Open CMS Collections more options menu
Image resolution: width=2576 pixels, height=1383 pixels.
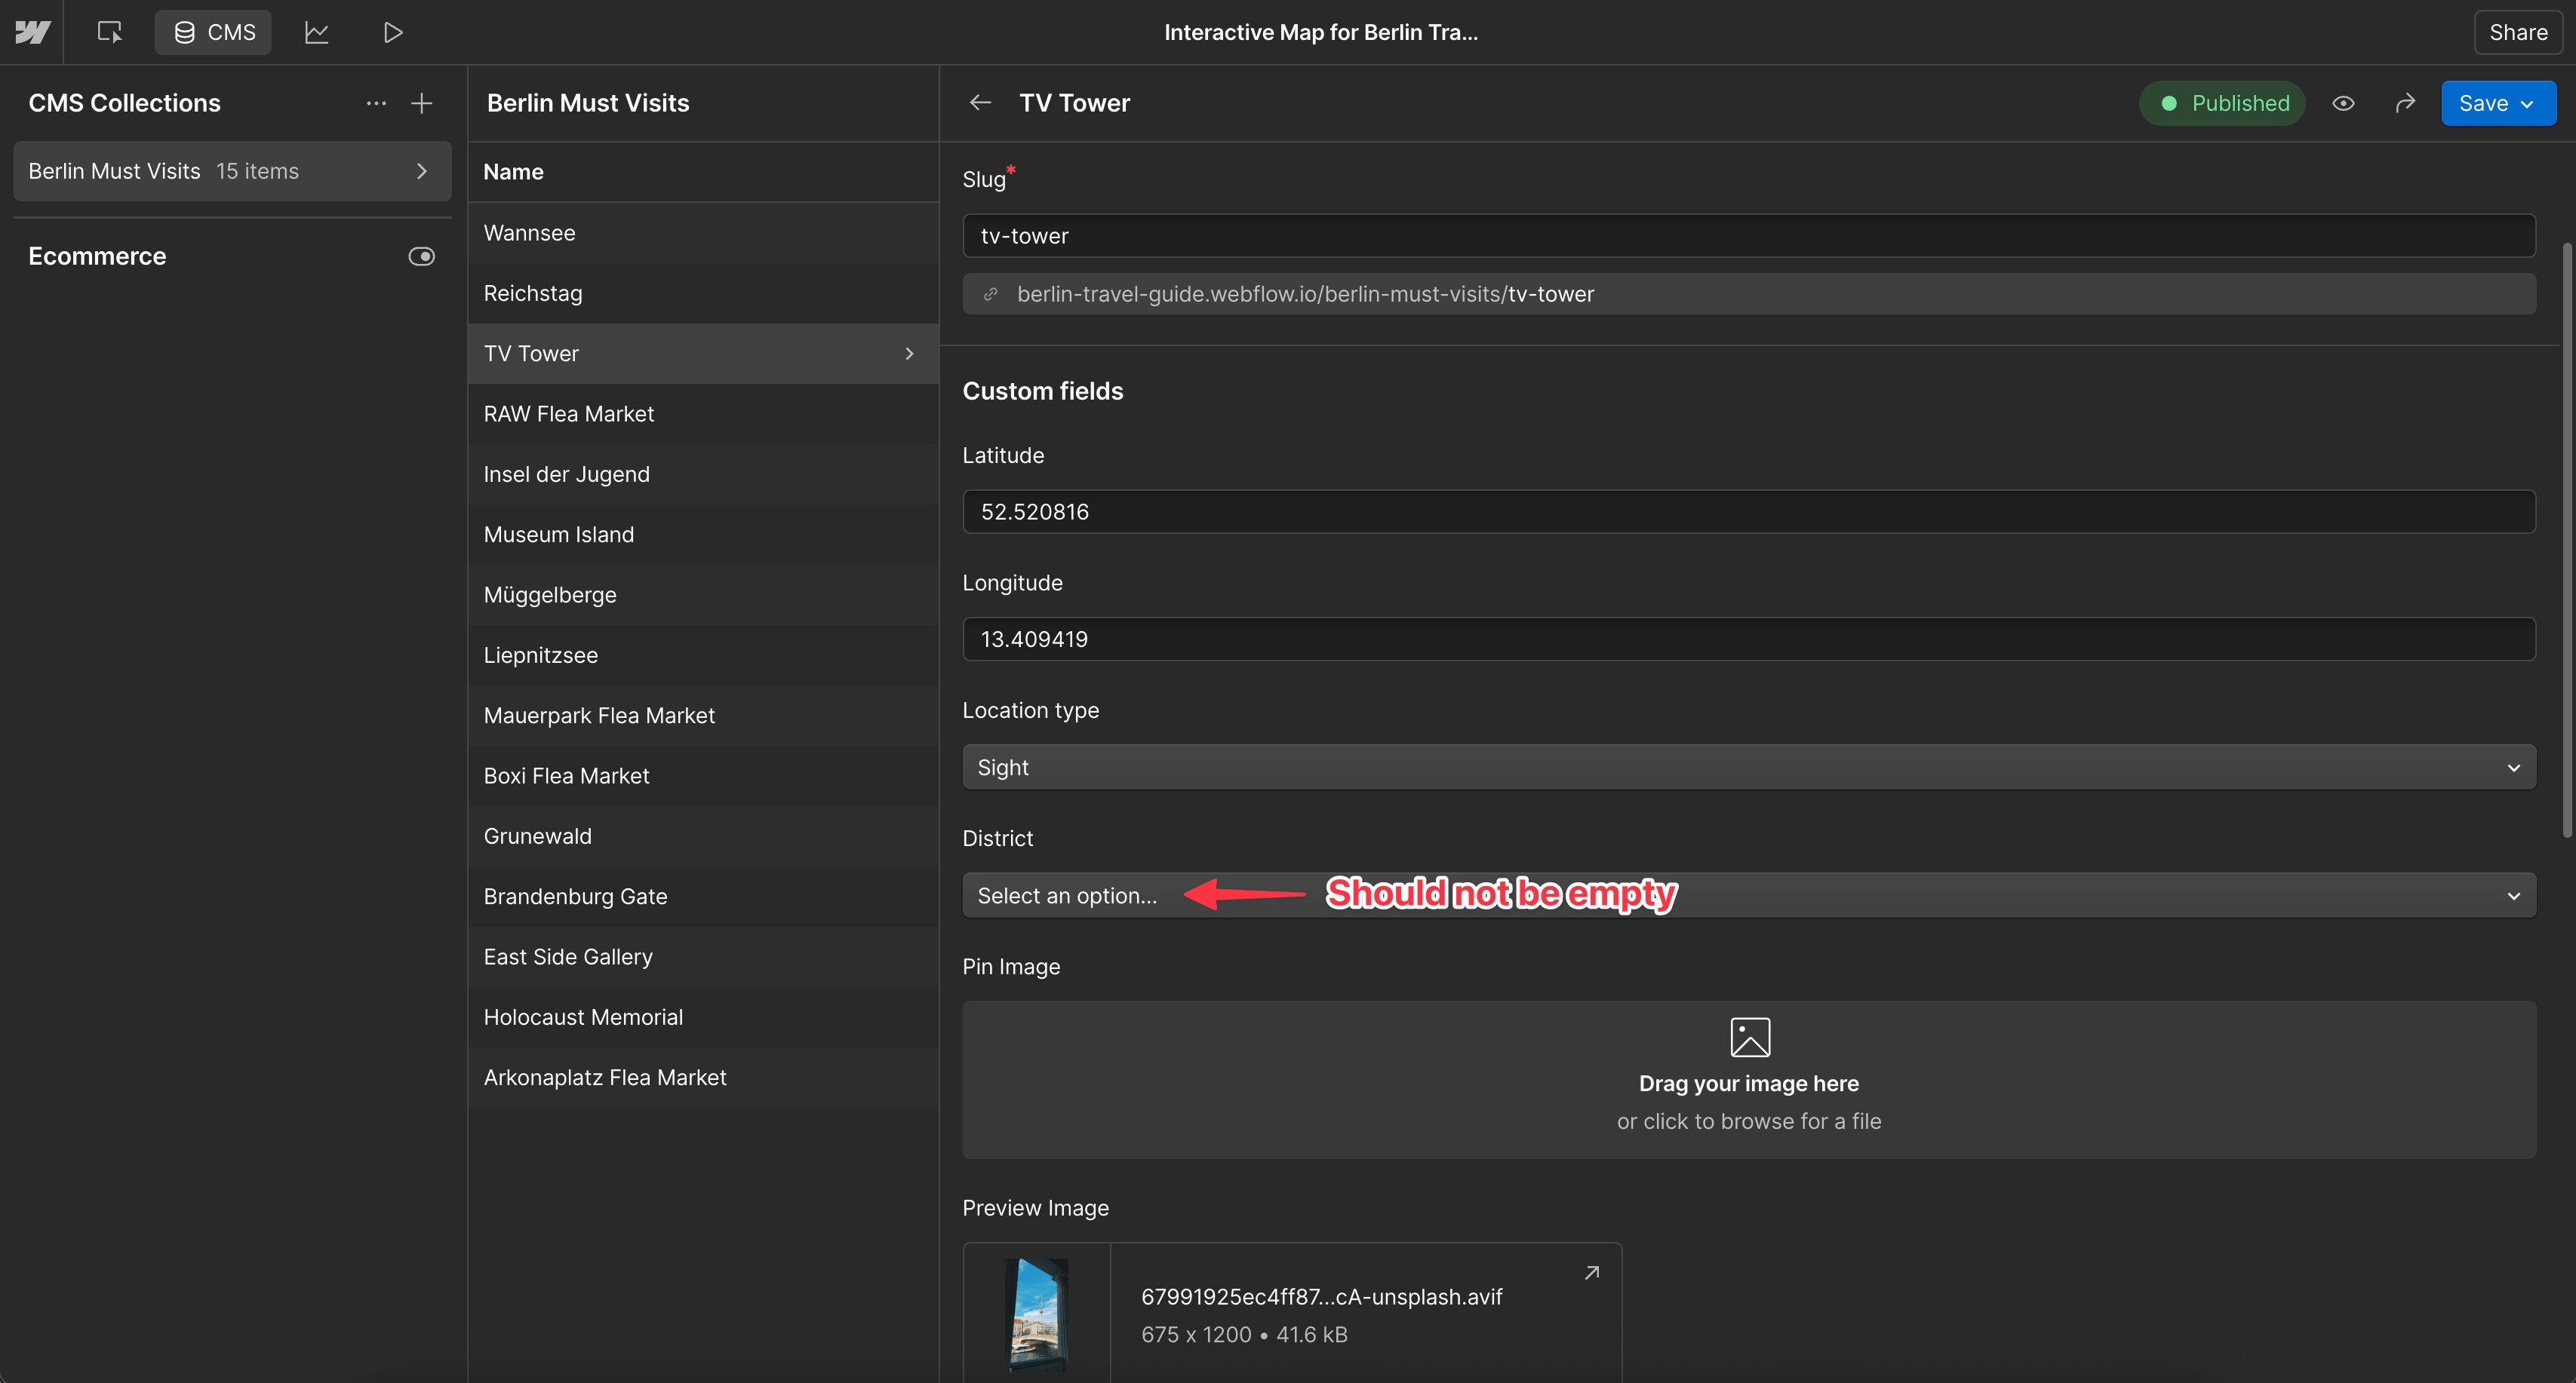click(376, 103)
